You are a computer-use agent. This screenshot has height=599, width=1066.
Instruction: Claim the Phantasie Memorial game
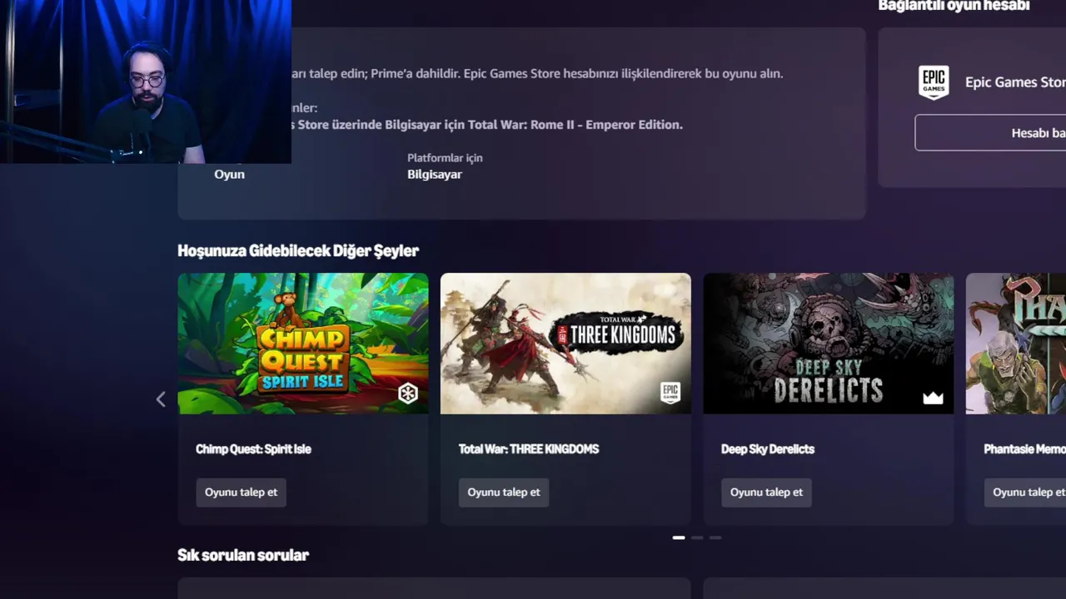tap(1025, 492)
